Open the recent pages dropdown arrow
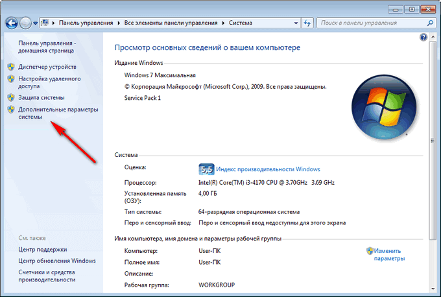441x297 pixels. click(35, 23)
